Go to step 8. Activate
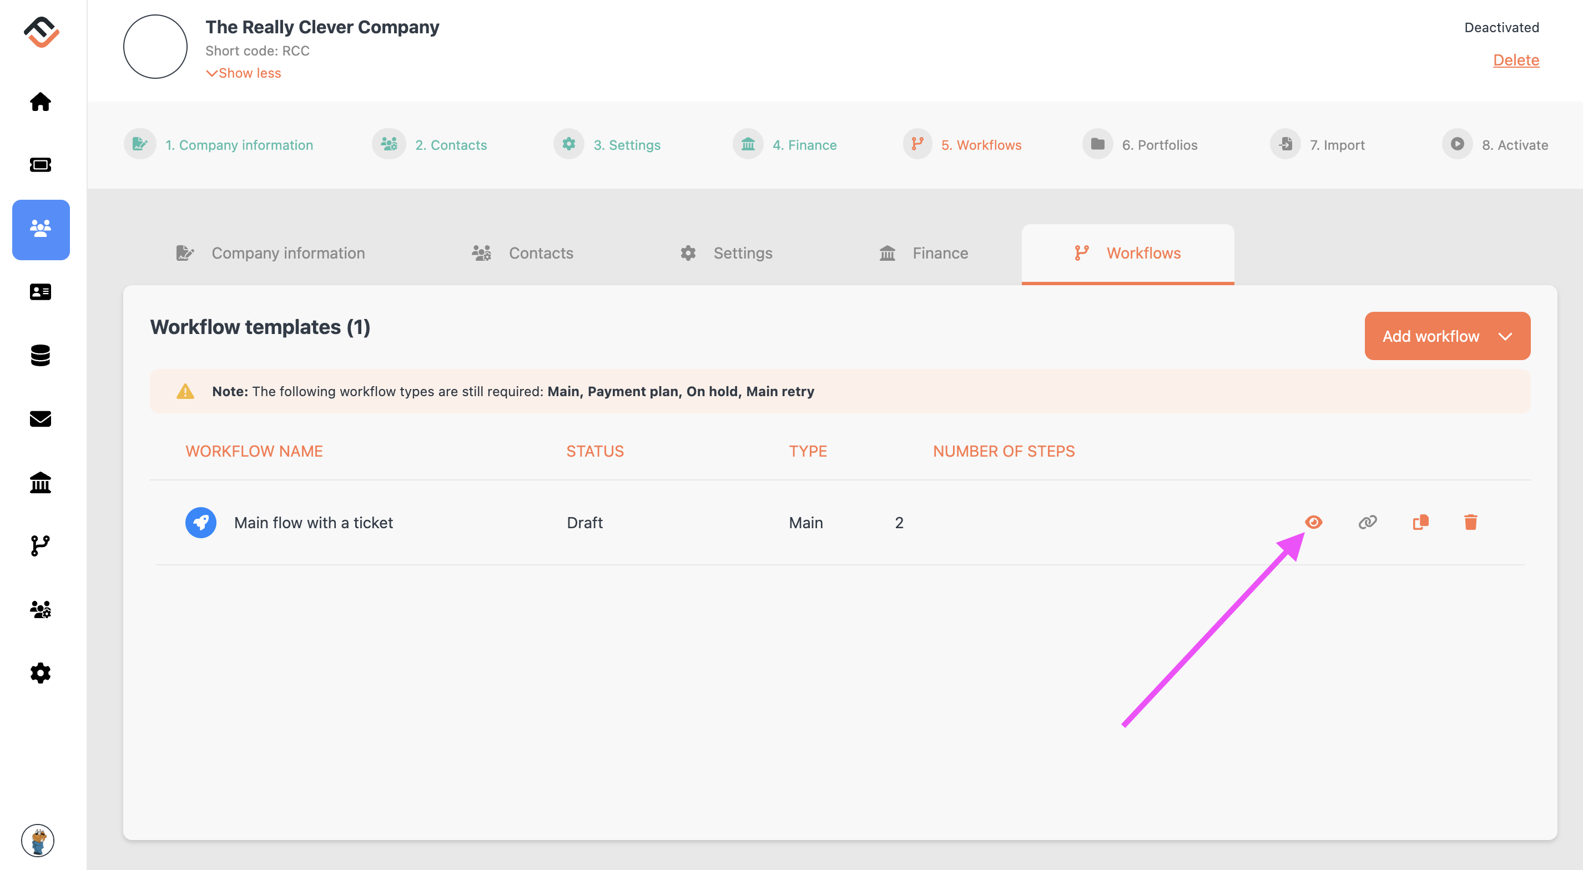1583x870 pixels. click(1515, 145)
